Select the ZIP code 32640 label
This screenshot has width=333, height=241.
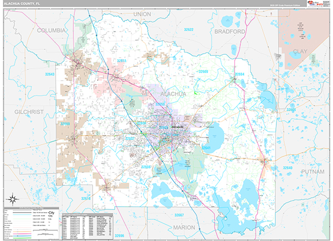coord(289,167)
